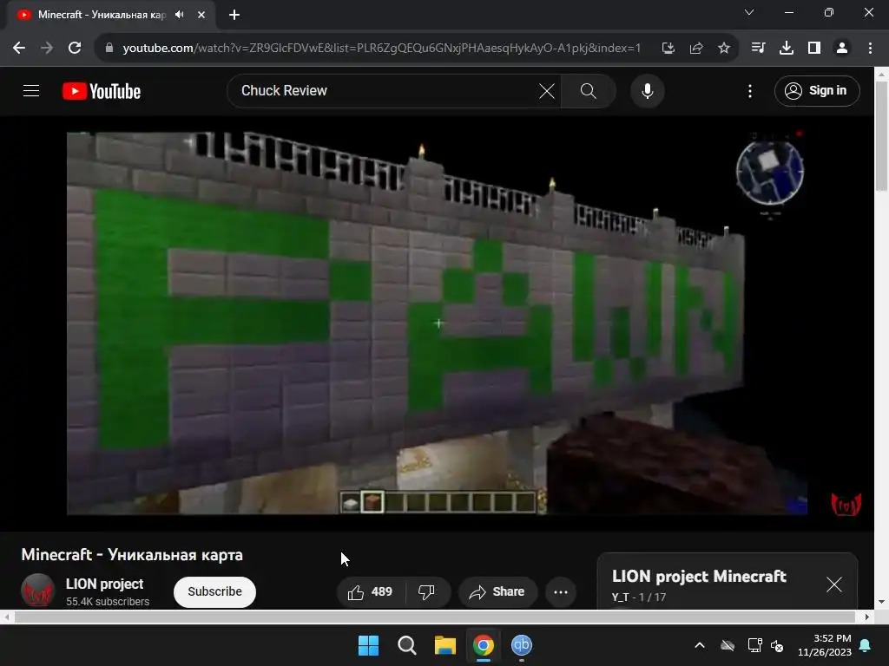This screenshot has width=889, height=666.
Task: Mute tab via speaker icon on tab
Action: [x=180, y=15]
